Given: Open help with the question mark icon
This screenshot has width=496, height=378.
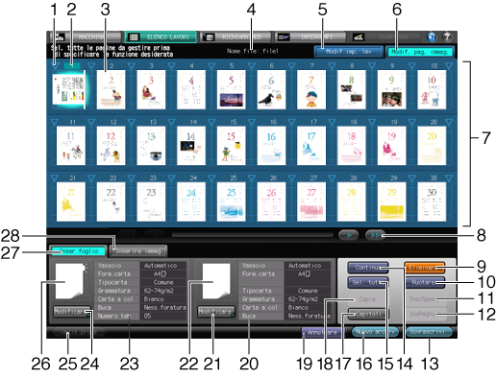Looking at the screenshot, I should (x=447, y=37).
